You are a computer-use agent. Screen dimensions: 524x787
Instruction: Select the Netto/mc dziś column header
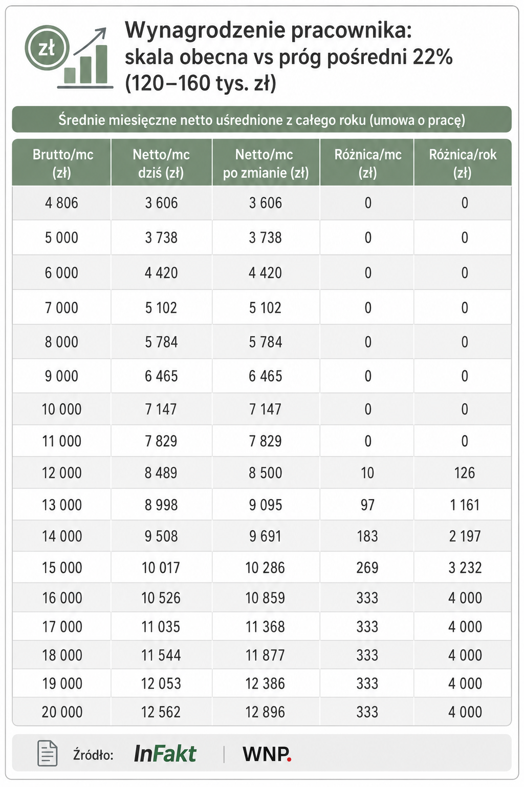161,163
